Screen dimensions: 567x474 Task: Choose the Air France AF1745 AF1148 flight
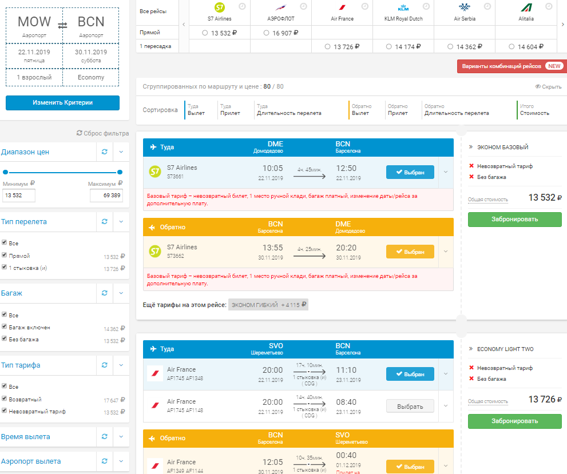pyautogui.click(x=410, y=407)
